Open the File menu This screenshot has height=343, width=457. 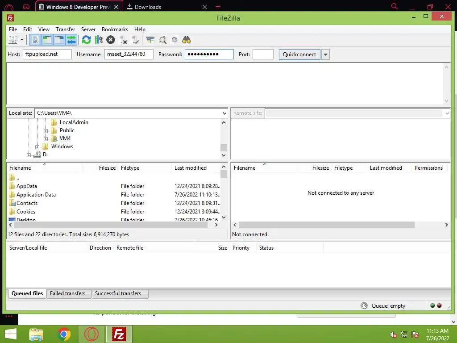(x=13, y=29)
